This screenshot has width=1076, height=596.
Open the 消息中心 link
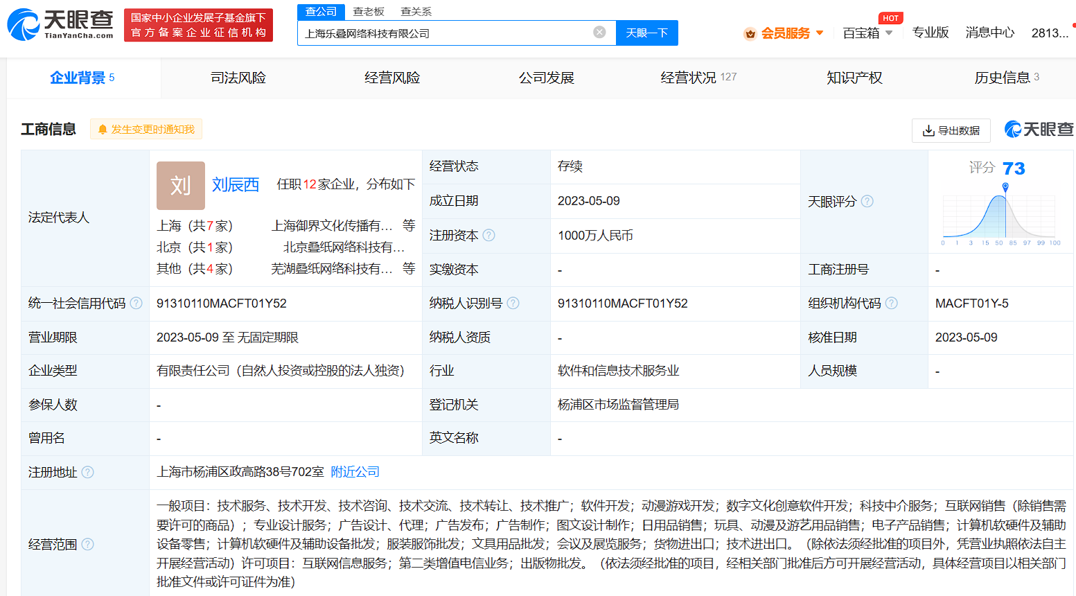(x=990, y=33)
